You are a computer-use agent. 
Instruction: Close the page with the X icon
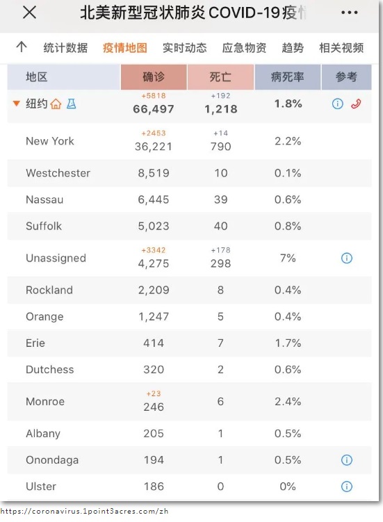pos(29,13)
